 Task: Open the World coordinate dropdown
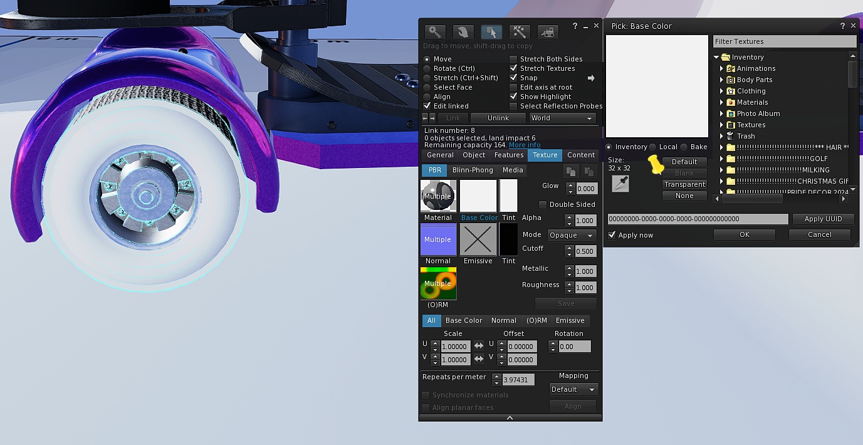click(562, 118)
